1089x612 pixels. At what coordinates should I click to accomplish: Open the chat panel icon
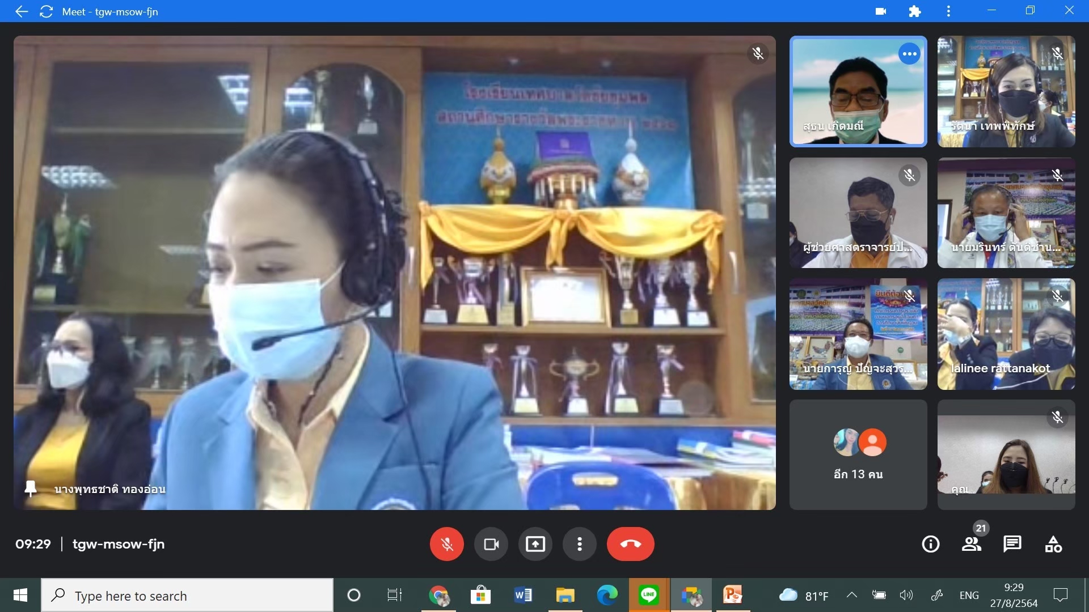click(x=1012, y=544)
